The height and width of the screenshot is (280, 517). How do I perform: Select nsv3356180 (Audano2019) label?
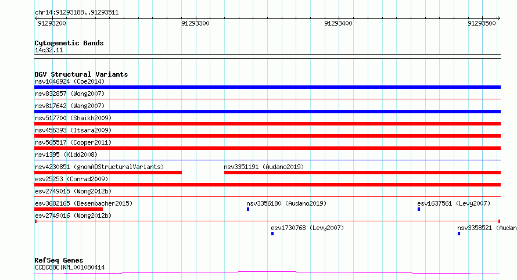click(x=286, y=203)
